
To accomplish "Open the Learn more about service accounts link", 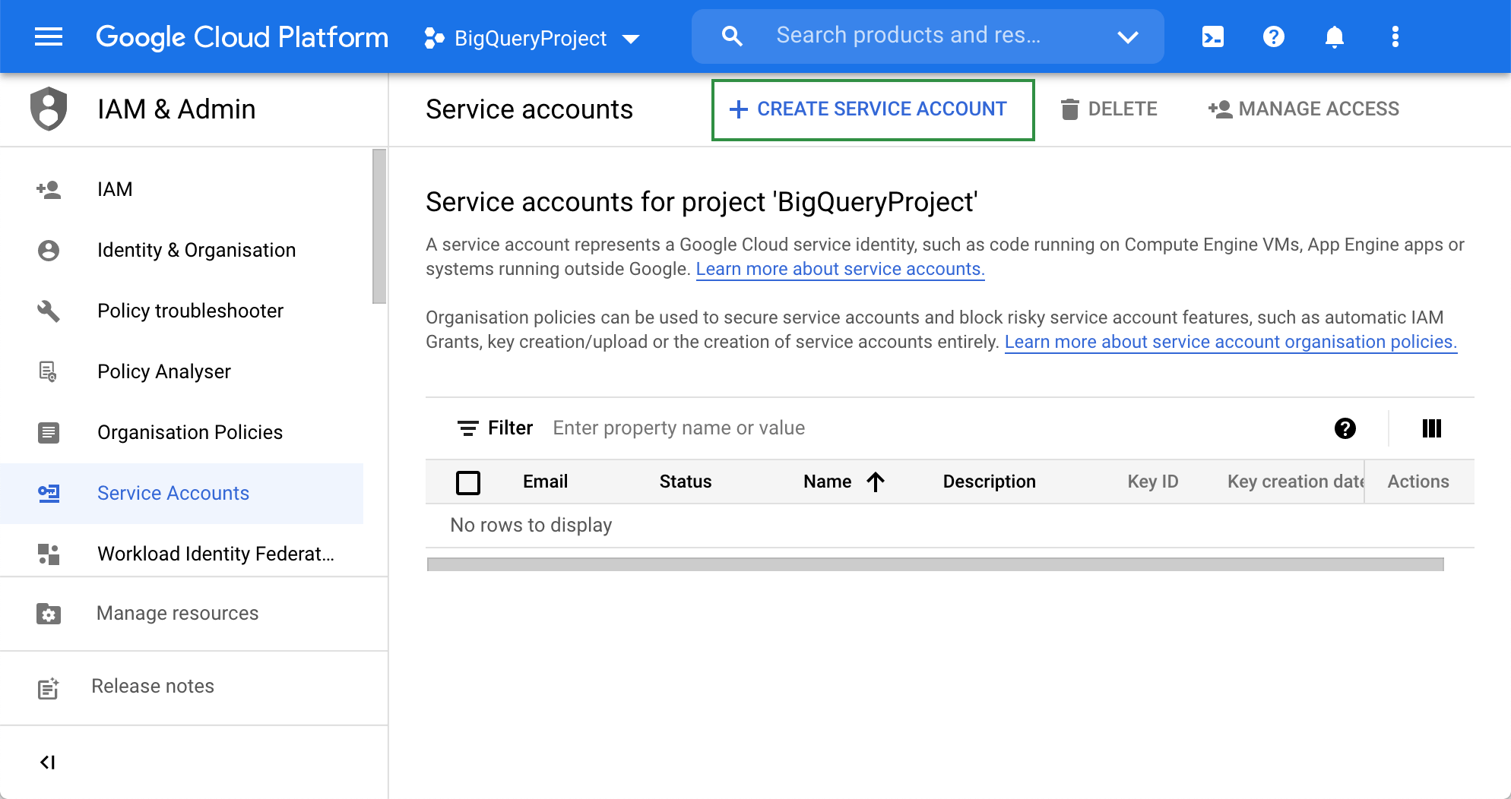I will pyautogui.click(x=840, y=268).
